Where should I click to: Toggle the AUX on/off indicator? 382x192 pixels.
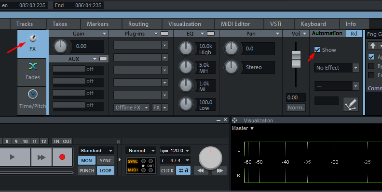click(x=103, y=59)
